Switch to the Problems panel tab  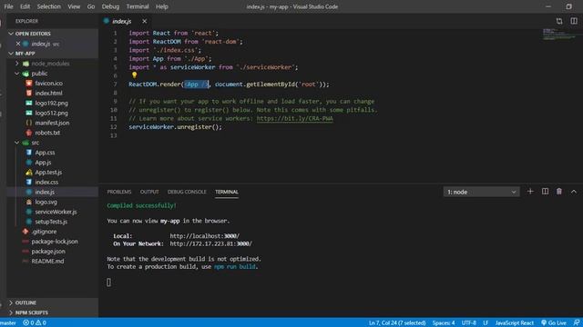tap(119, 192)
